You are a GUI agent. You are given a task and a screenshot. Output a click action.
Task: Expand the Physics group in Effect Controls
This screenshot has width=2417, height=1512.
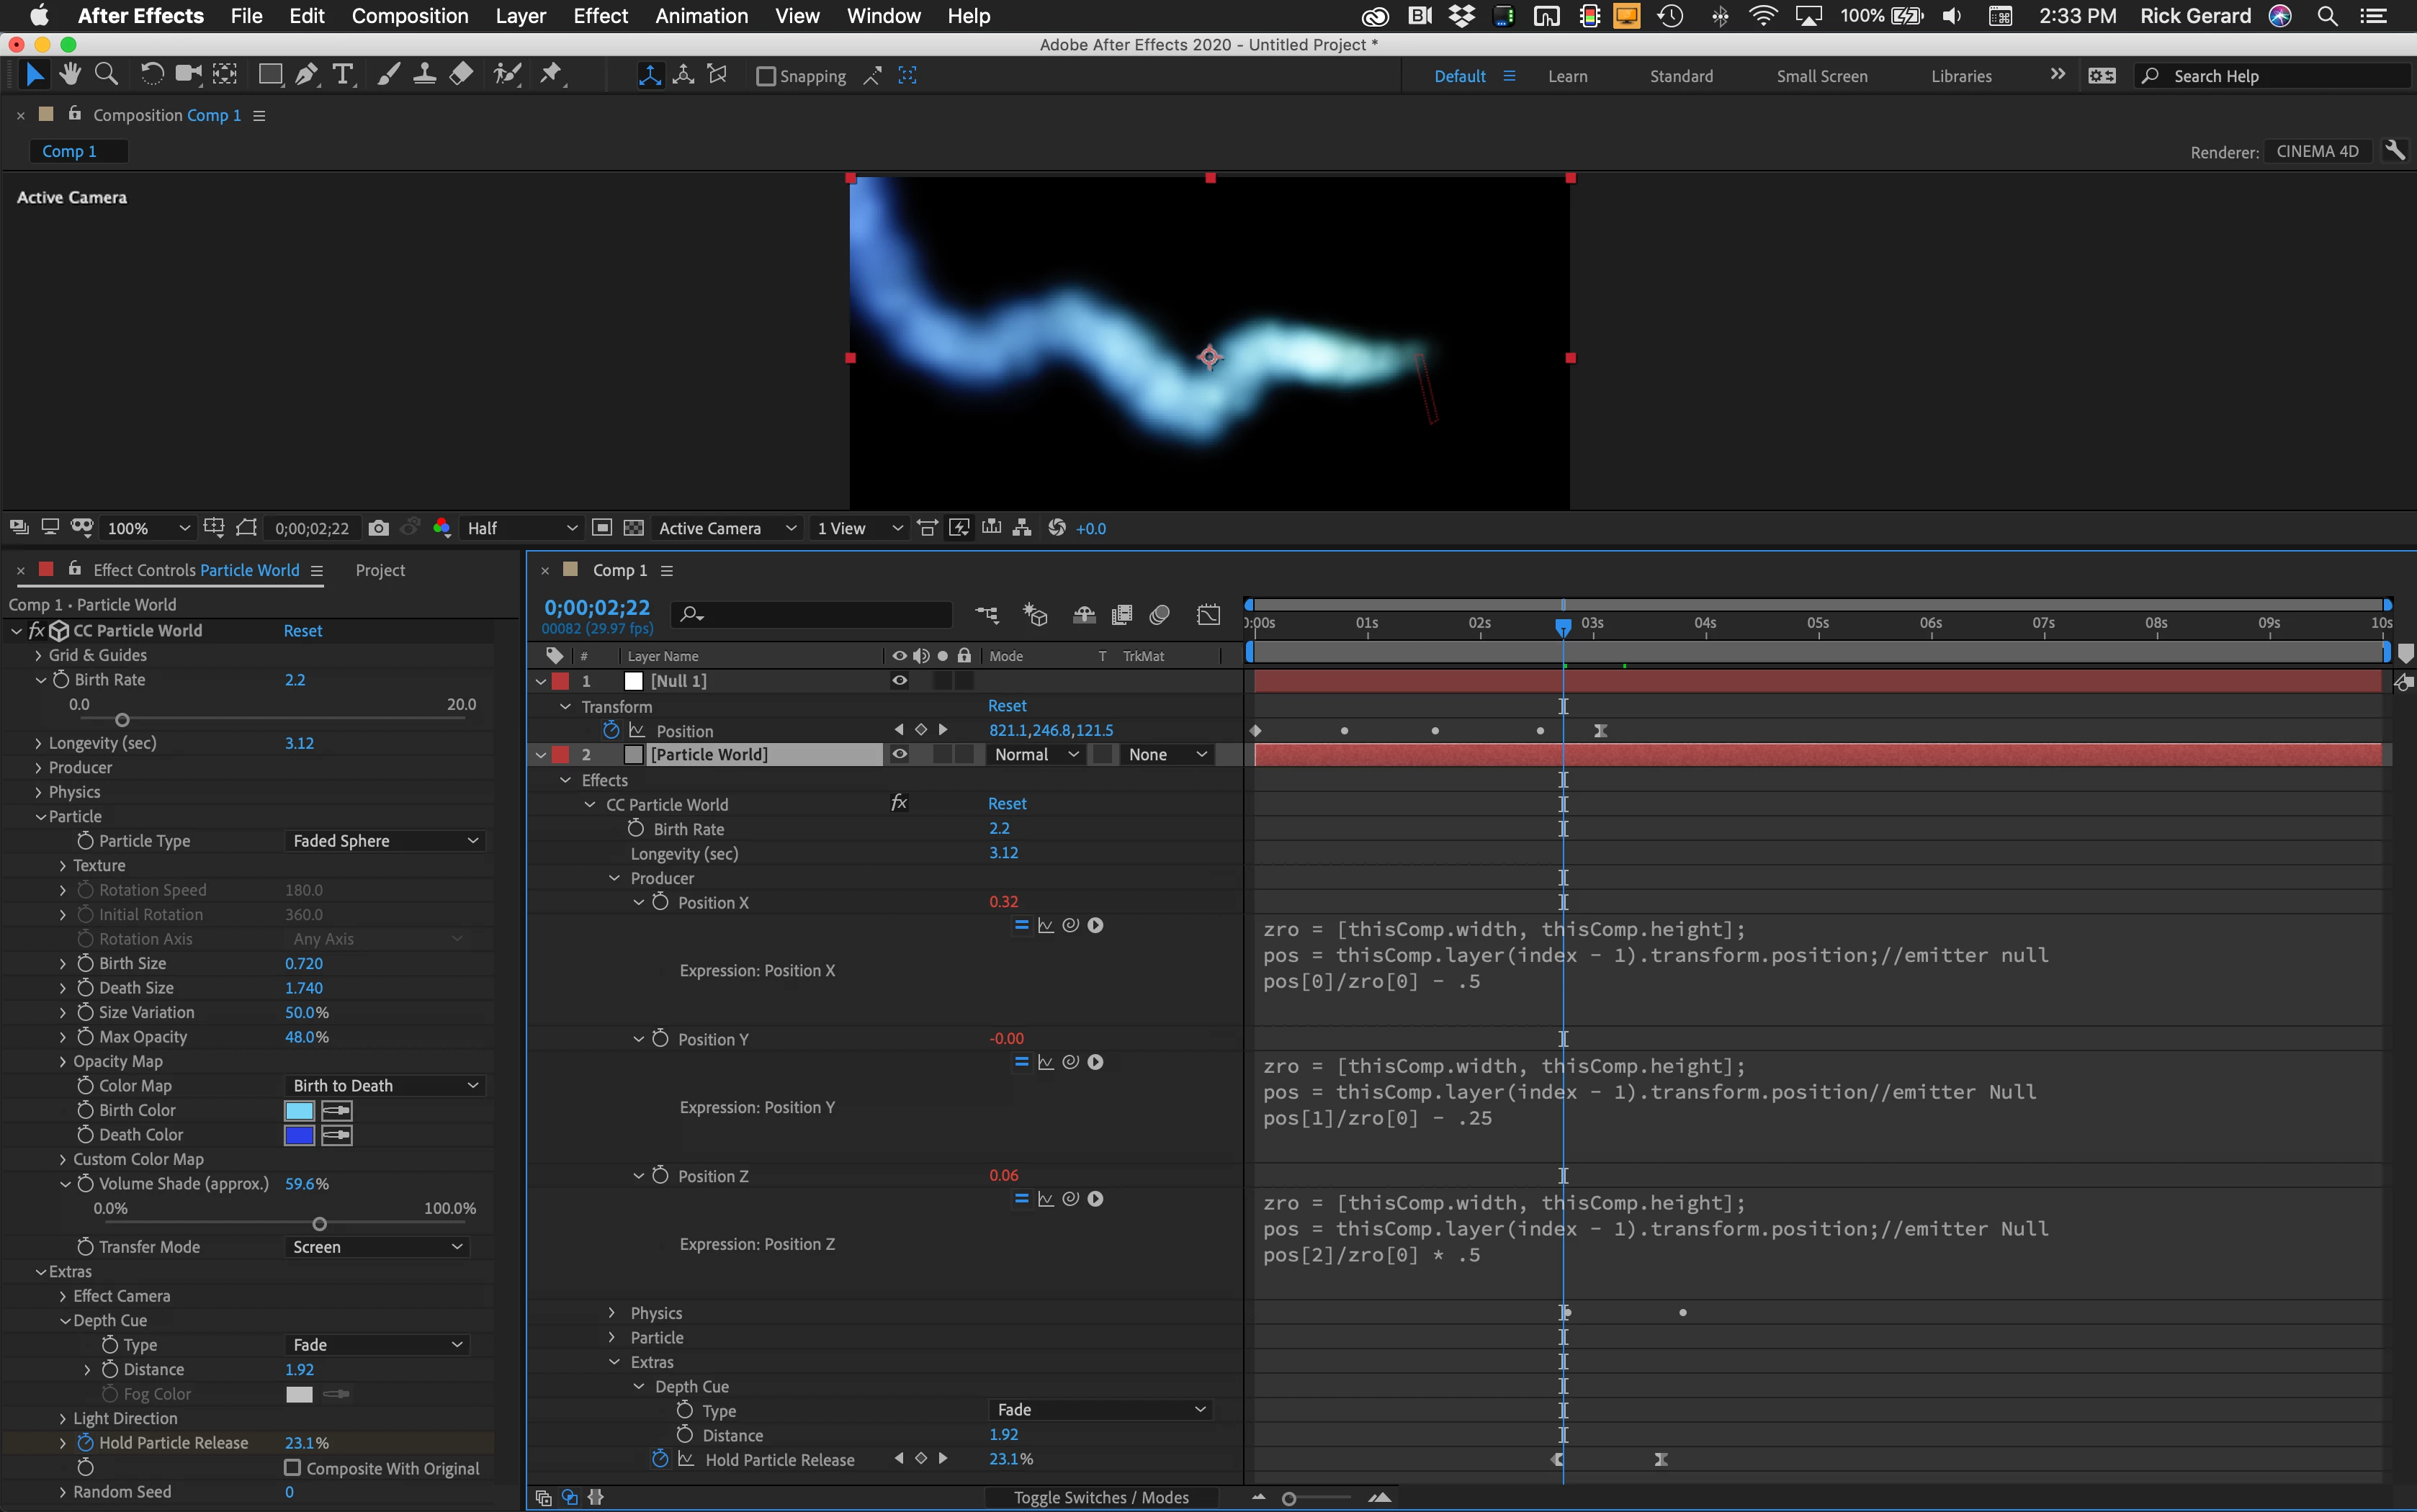pyautogui.click(x=39, y=792)
